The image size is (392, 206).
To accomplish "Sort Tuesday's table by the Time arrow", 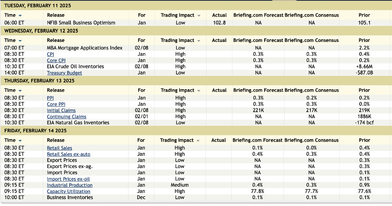I will click(20, 16).
